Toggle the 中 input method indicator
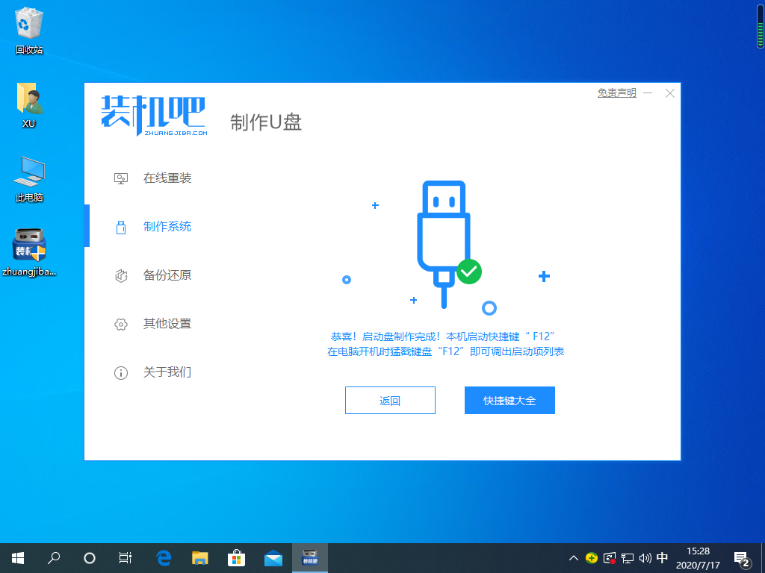This screenshot has height=573, width=765. pyautogui.click(x=662, y=557)
